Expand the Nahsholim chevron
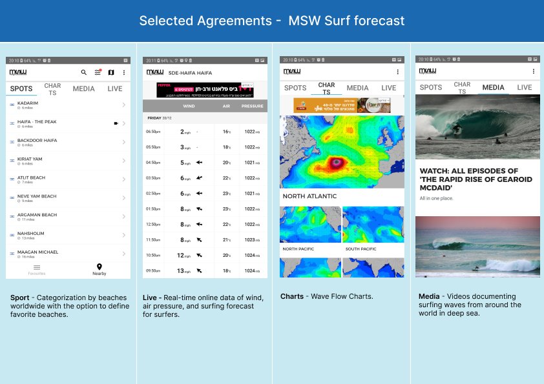 click(x=124, y=235)
